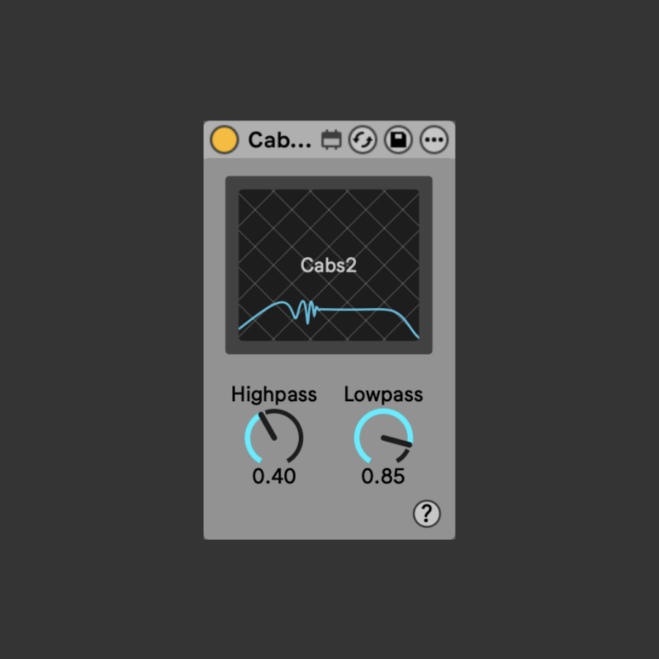The width and height of the screenshot is (659, 659).
Task: Click the resonance wiggle on the blue curve
Action: [306, 312]
